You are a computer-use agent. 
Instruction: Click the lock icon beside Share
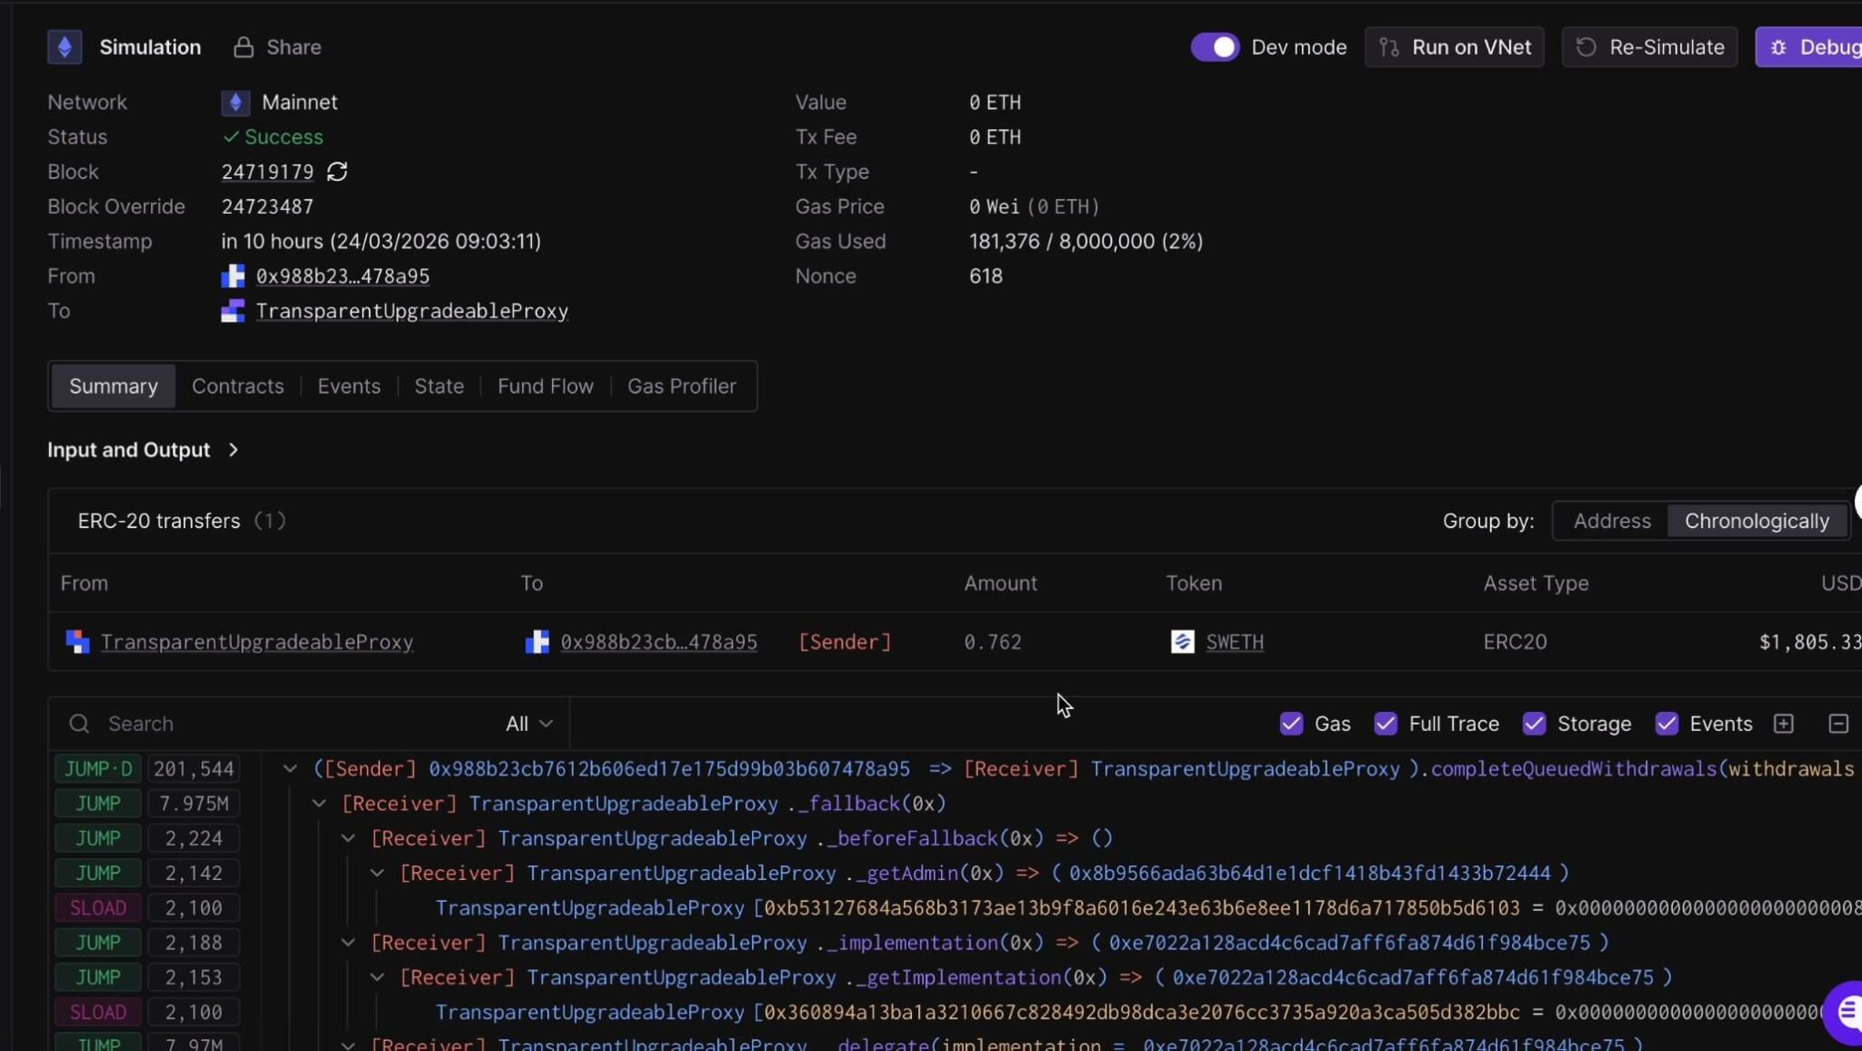[x=243, y=47]
